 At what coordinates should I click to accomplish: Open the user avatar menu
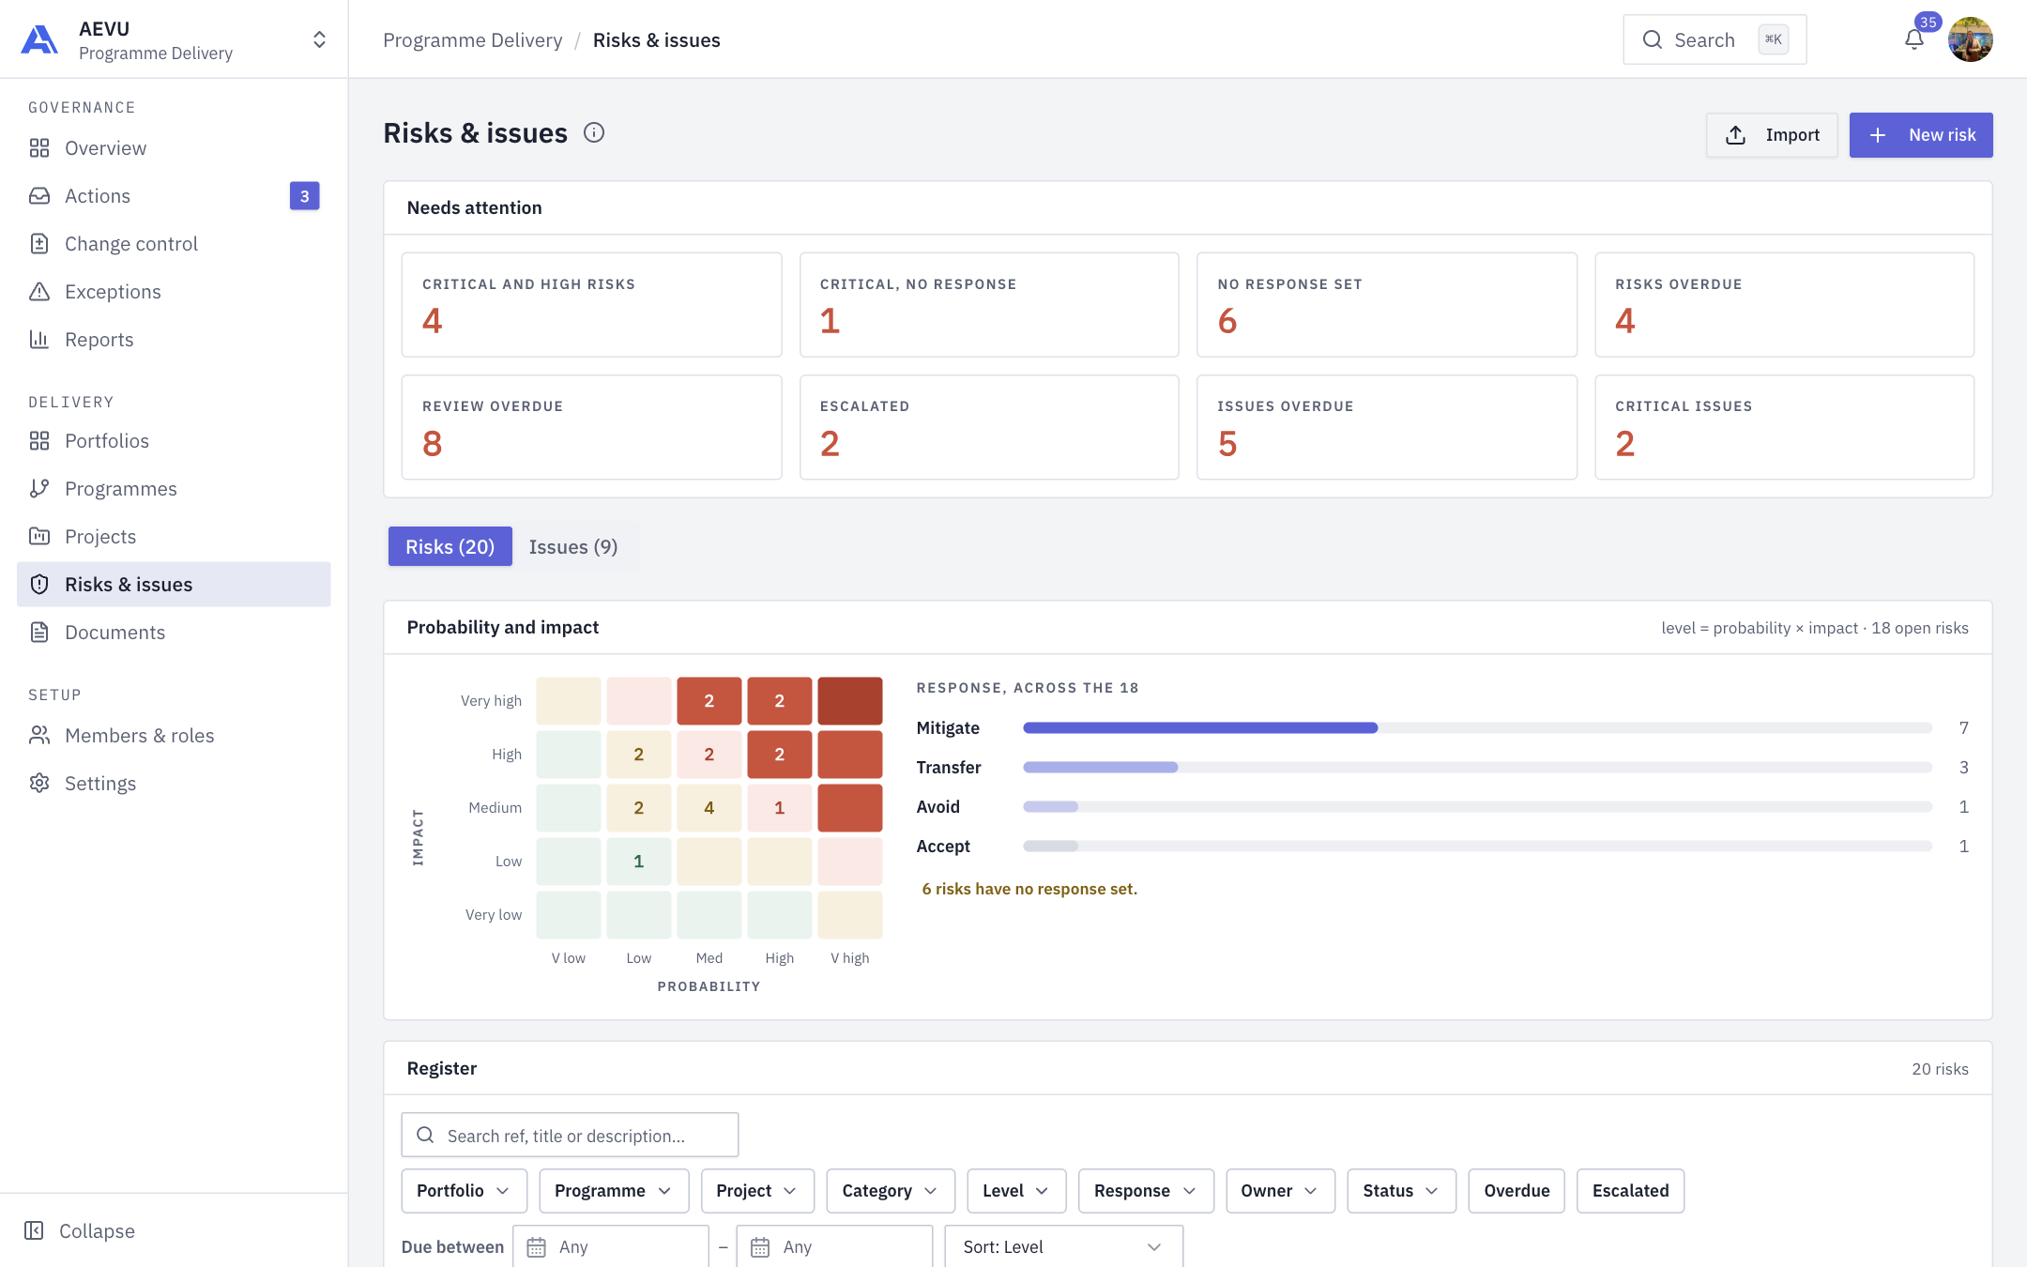pos(1970,39)
